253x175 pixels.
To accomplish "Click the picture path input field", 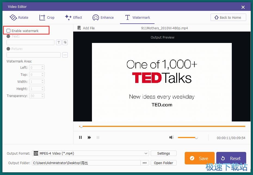I will point(33,55).
